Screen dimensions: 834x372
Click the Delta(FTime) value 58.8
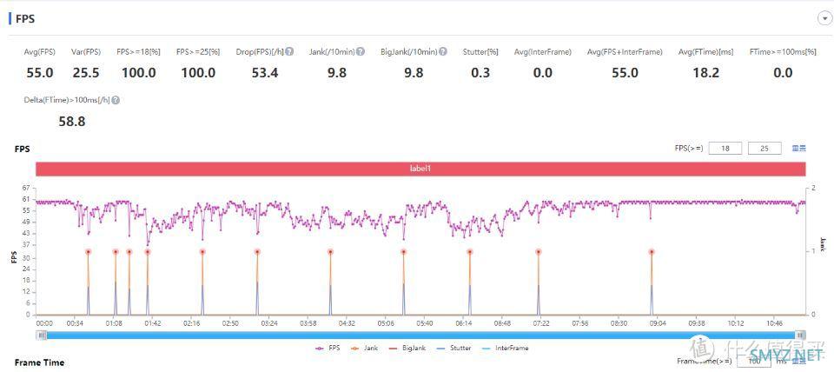click(x=72, y=122)
